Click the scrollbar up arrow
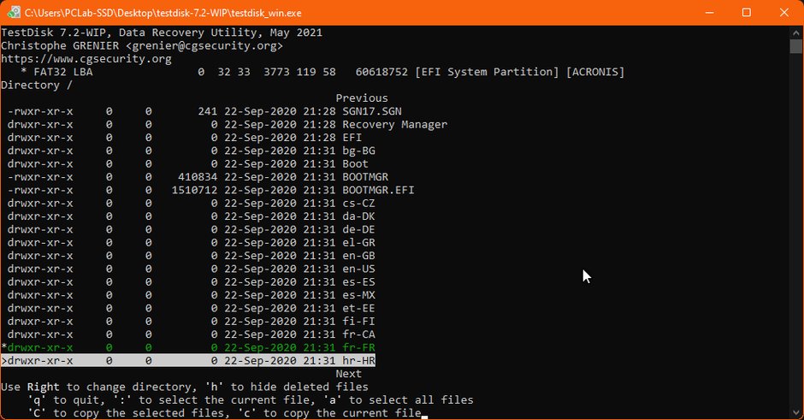Image resolution: width=804 pixels, height=420 pixels. (x=795, y=33)
